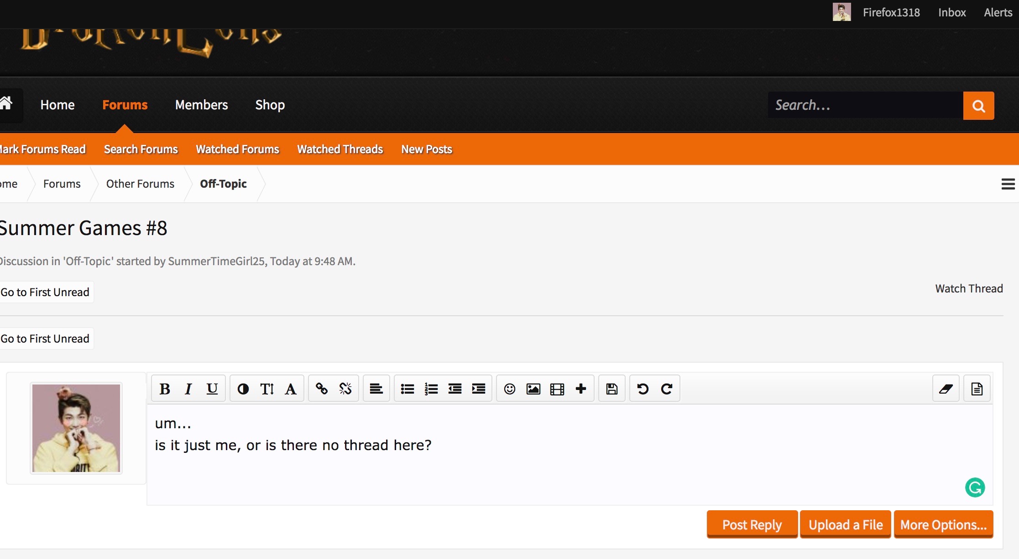Click the Post Reply button
Image resolution: width=1019 pixels, height=559 pixels.
coord(752,524)
